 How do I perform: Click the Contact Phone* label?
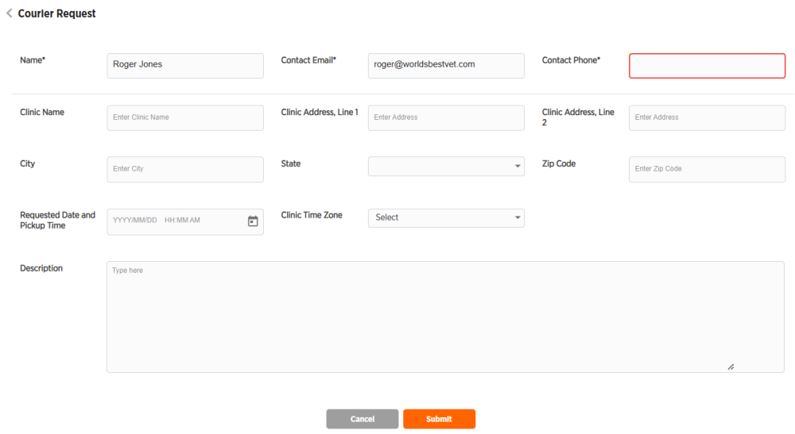tap(571, 60)
